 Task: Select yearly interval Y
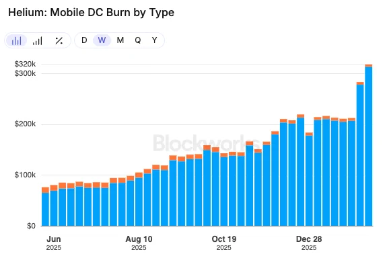[154, 40]
